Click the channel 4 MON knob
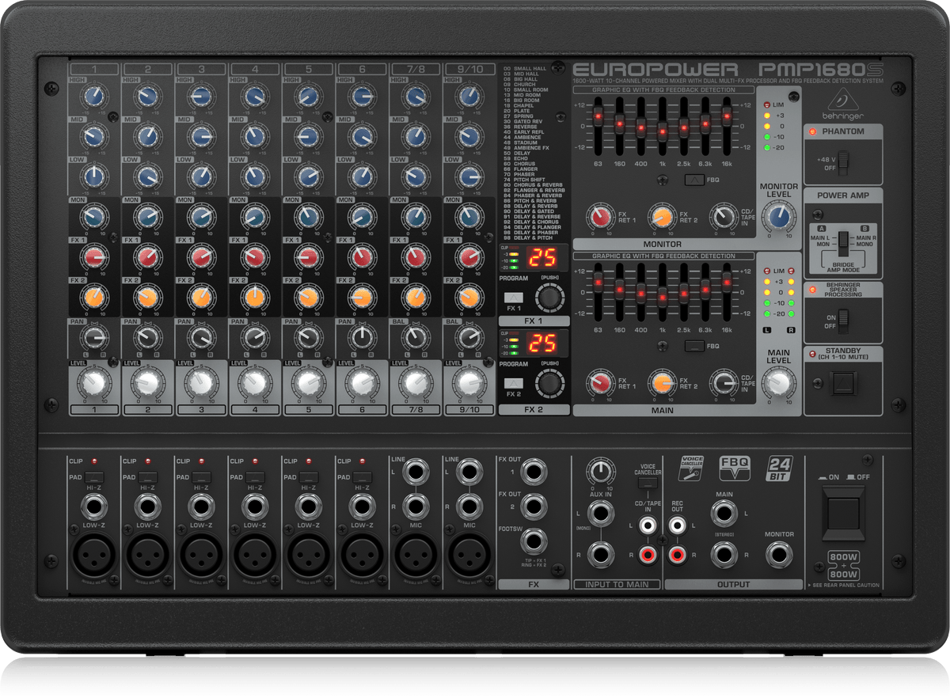The image size is (950, 698). pyautogui.click(x=255, y=216)
